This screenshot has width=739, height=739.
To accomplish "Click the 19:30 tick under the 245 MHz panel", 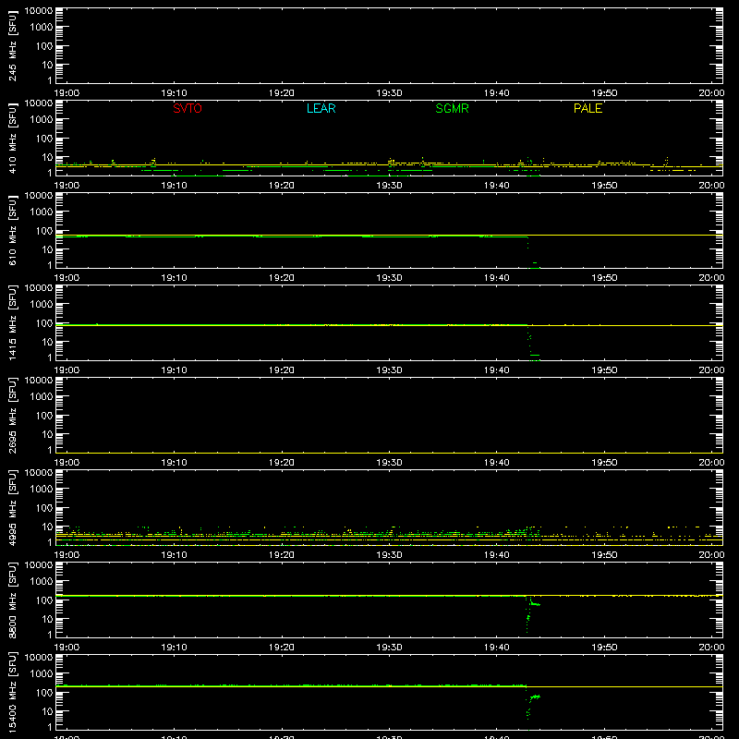I will (x=389, y=93).
